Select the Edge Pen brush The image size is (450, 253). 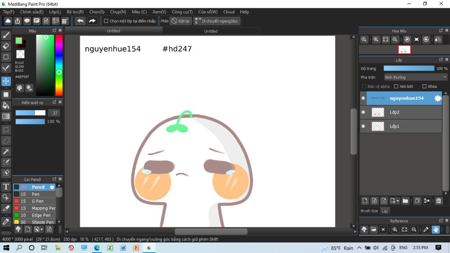34,215
